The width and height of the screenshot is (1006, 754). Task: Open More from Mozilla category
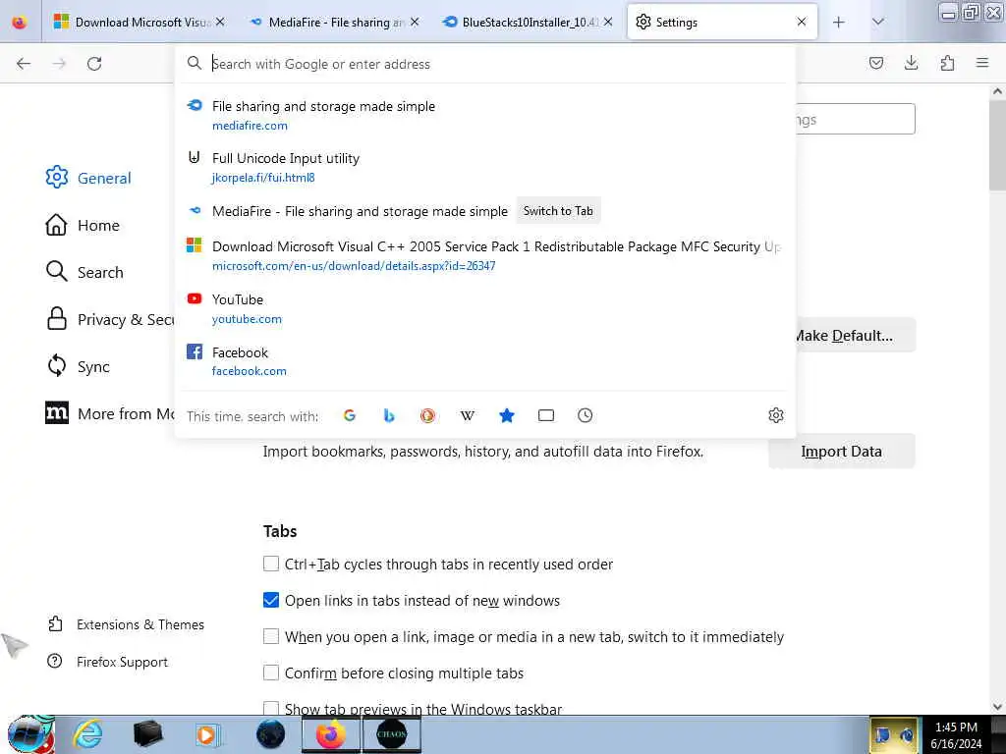[109, 413]
